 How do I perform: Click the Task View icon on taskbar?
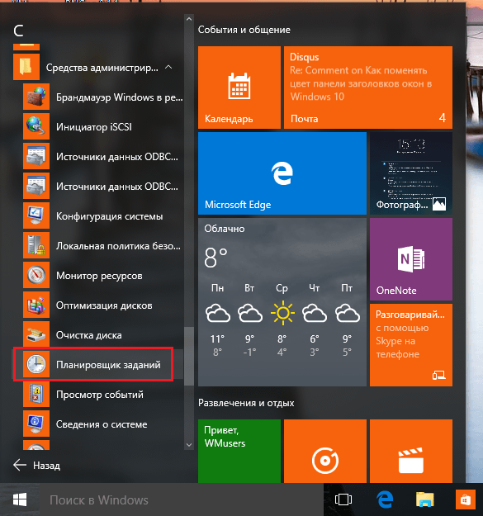(343, 499)
